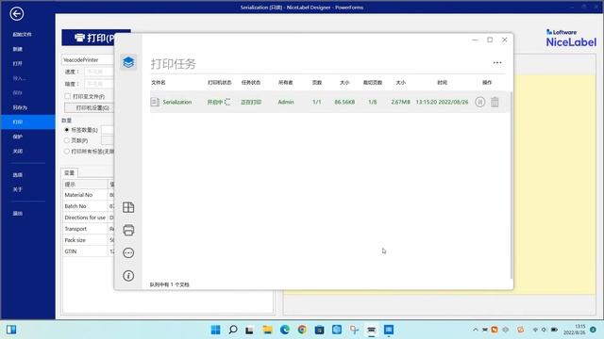This screenshot has height=339, width=604.
Task: Select 打印所有标签 radio button
Action: [x=67, y=151]
